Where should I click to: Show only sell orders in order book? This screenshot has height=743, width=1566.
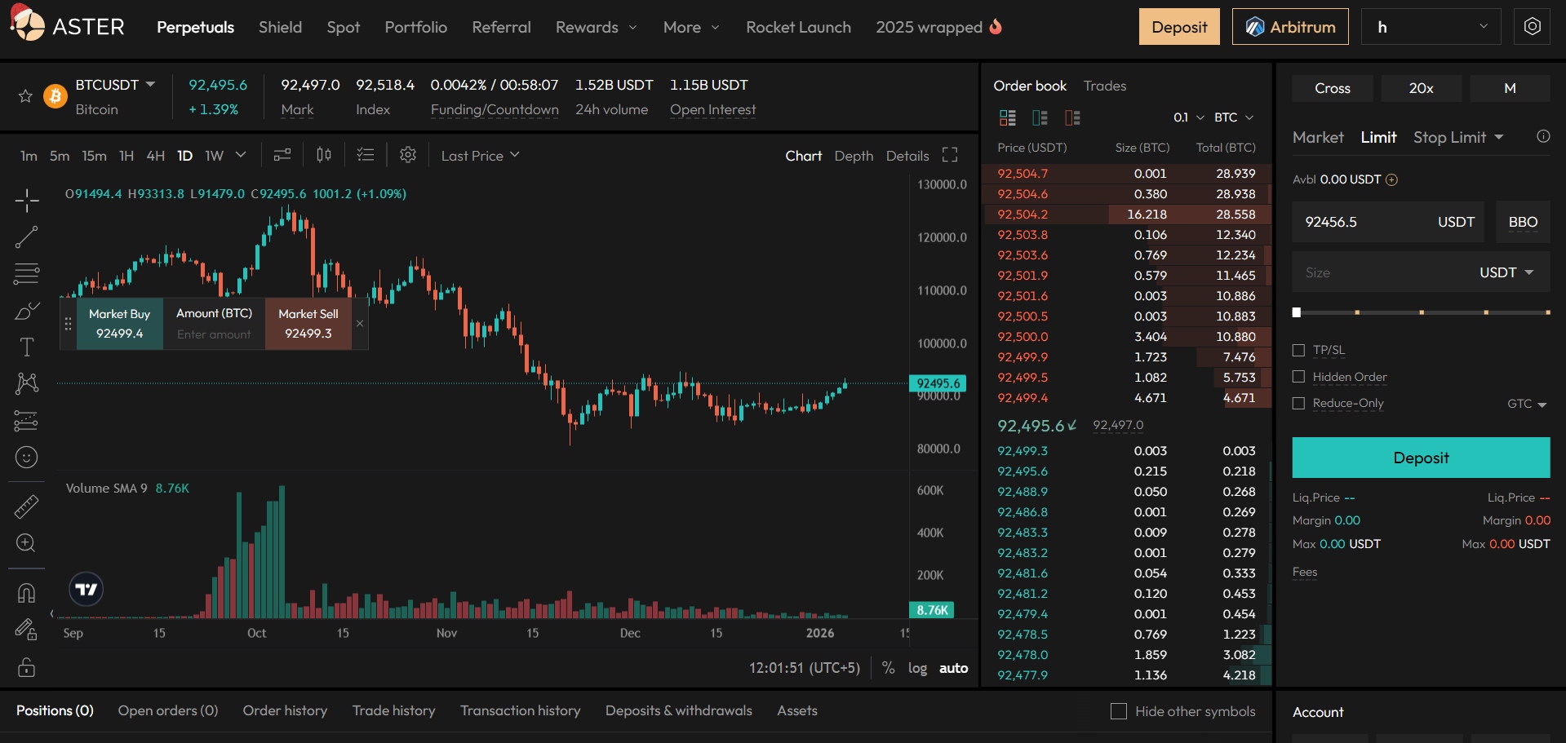(x=1072, y=118)
